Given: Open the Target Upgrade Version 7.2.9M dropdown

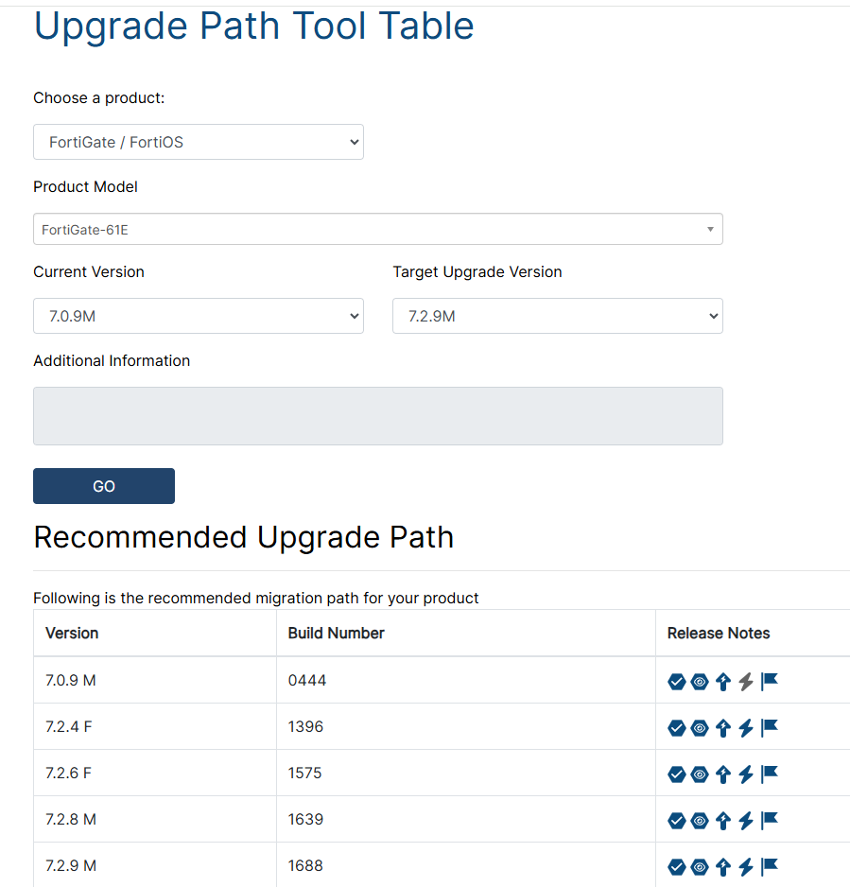Looking at the screenshot, I should [558, 316].
